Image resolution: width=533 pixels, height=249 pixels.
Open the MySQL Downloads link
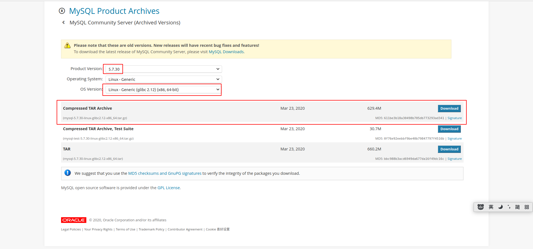click(x=226, y=52)
